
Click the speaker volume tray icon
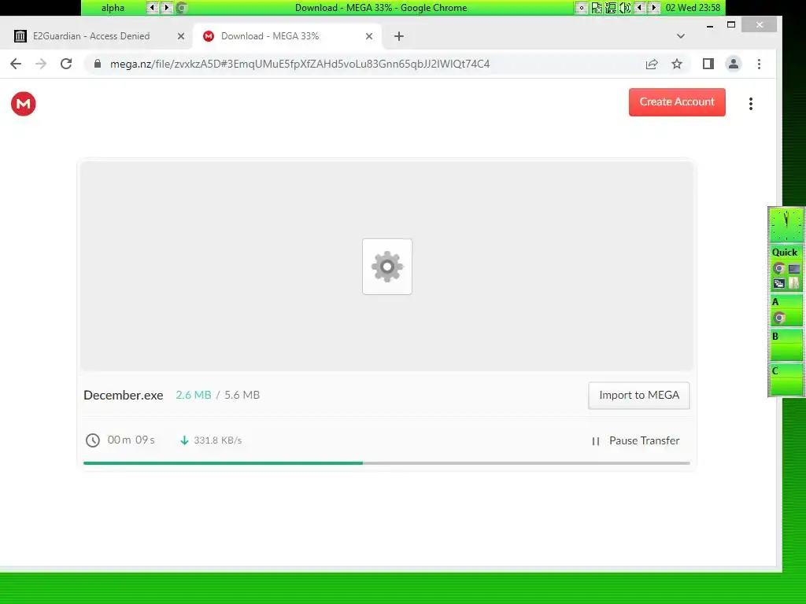point(625,8)
